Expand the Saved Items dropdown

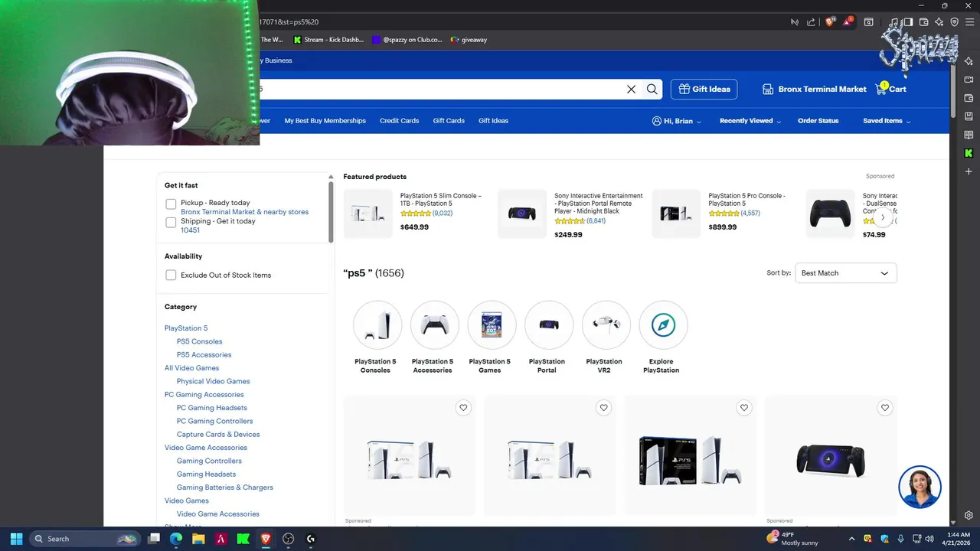887,121
